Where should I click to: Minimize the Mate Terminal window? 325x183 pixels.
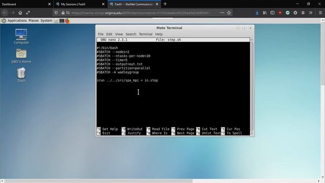pos(238,27)
